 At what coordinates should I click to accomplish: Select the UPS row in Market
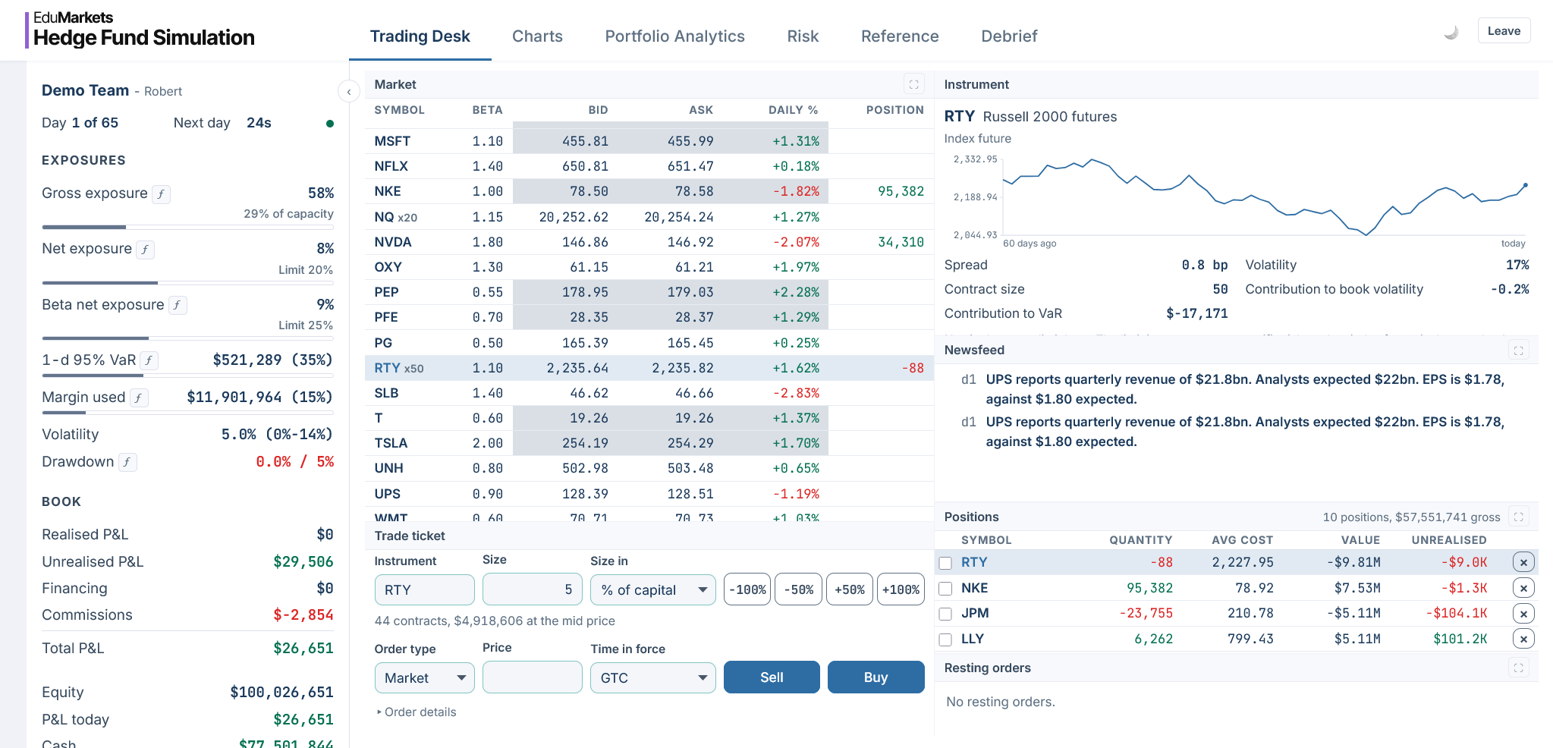(x=649, y=494)
